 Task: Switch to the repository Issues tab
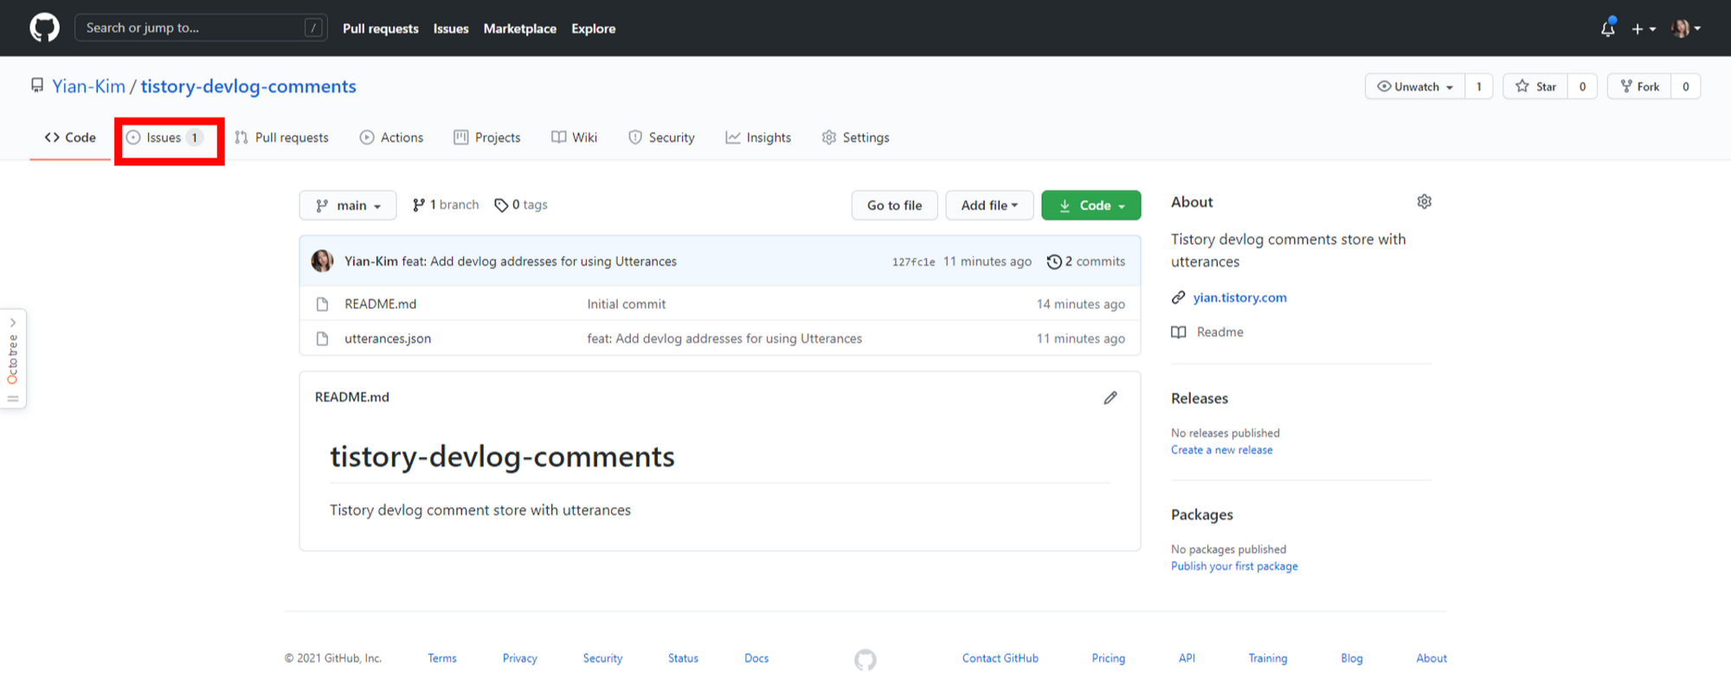coord(164,138)
